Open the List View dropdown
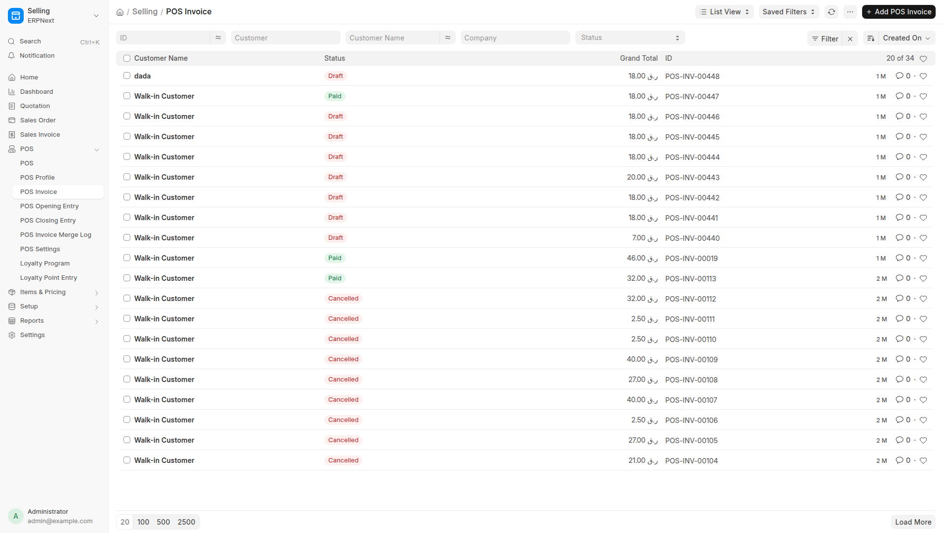Viewport: 948px width, 533px height. pos(724,12)
